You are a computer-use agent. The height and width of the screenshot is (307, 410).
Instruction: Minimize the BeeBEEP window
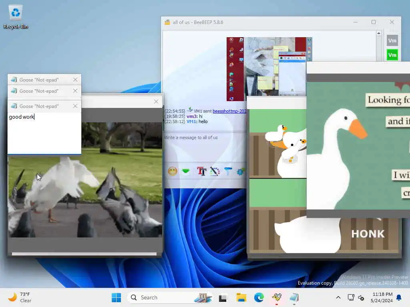[x=356, y=22]
